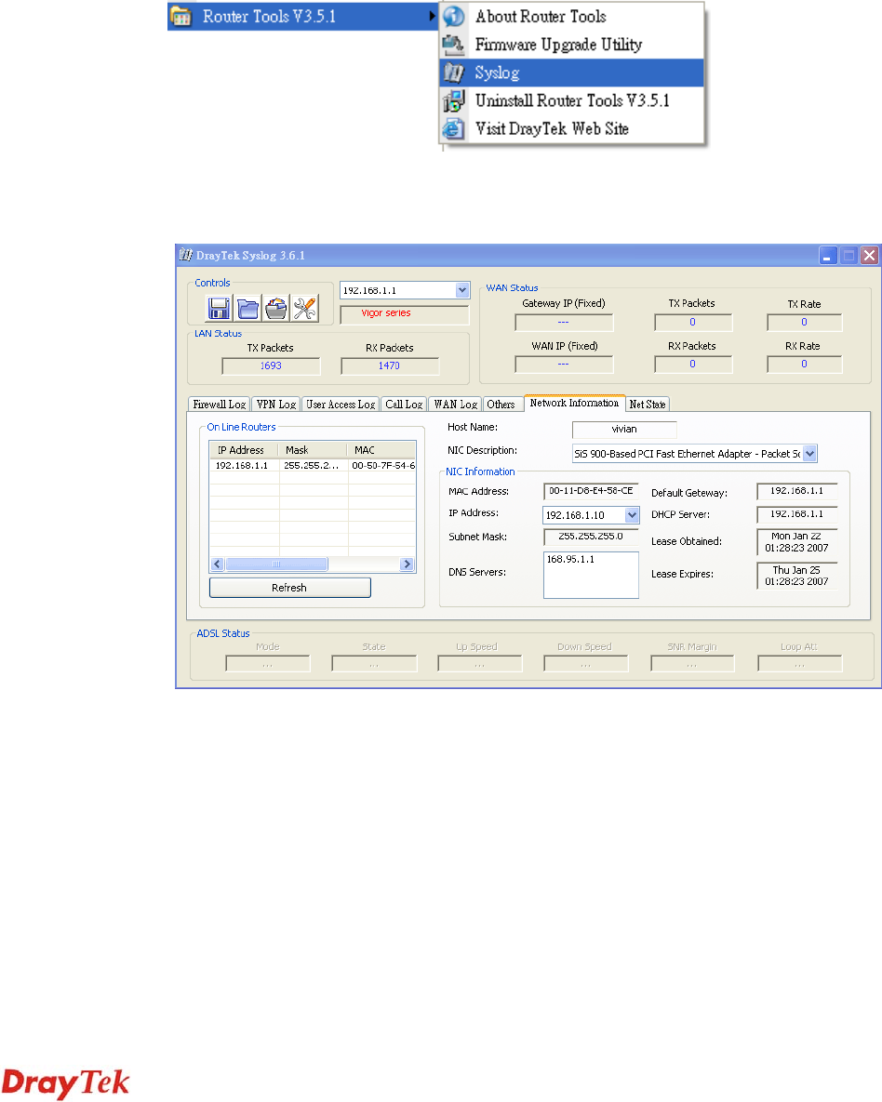Click the DrayTek Syslog title bar icon

click(x=186, y=255)
